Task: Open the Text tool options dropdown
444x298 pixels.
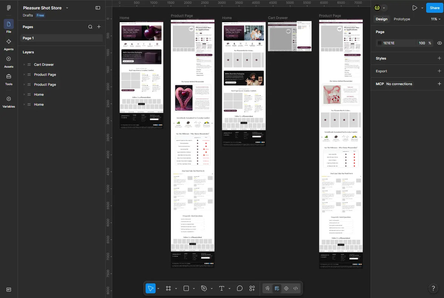Action: pyautogui.click(x=229, y=288)
